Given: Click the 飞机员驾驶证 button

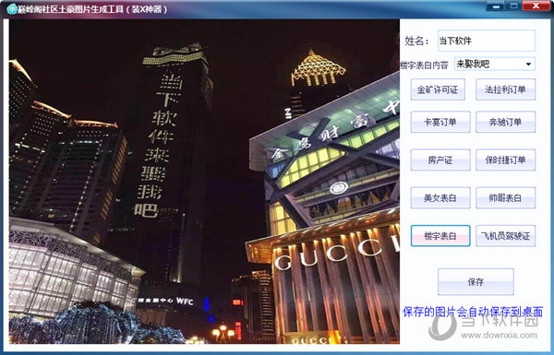Looking at the screenshot, I should point(505,236).
